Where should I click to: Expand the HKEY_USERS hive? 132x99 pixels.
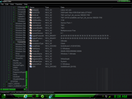[4, 84]
